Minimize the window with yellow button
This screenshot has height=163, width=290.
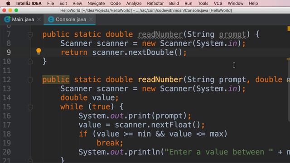[x=10, y=10]
